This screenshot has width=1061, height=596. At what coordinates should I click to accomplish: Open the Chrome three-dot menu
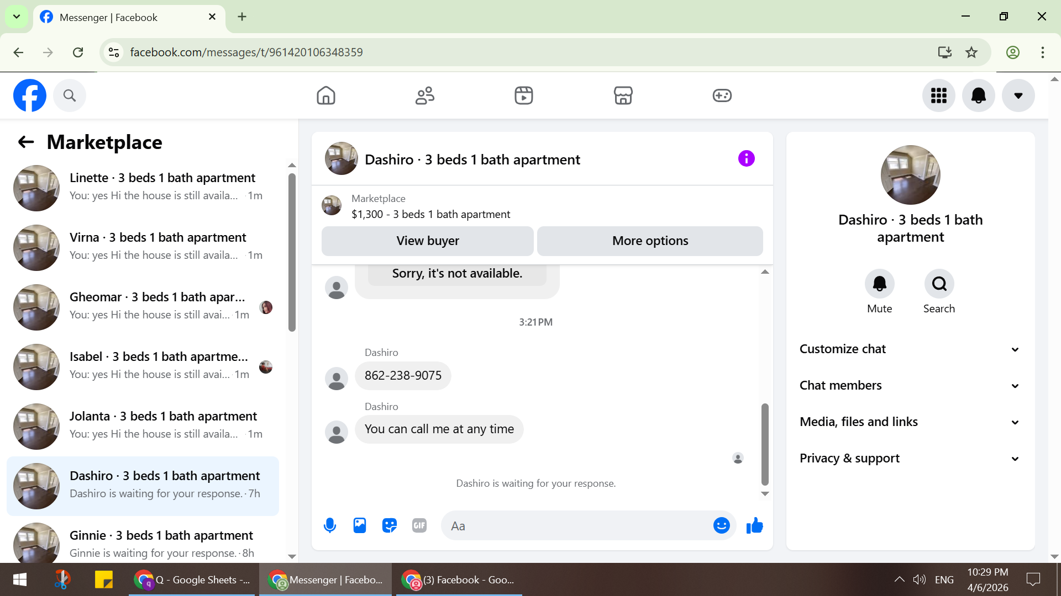tap(1042, 52)
